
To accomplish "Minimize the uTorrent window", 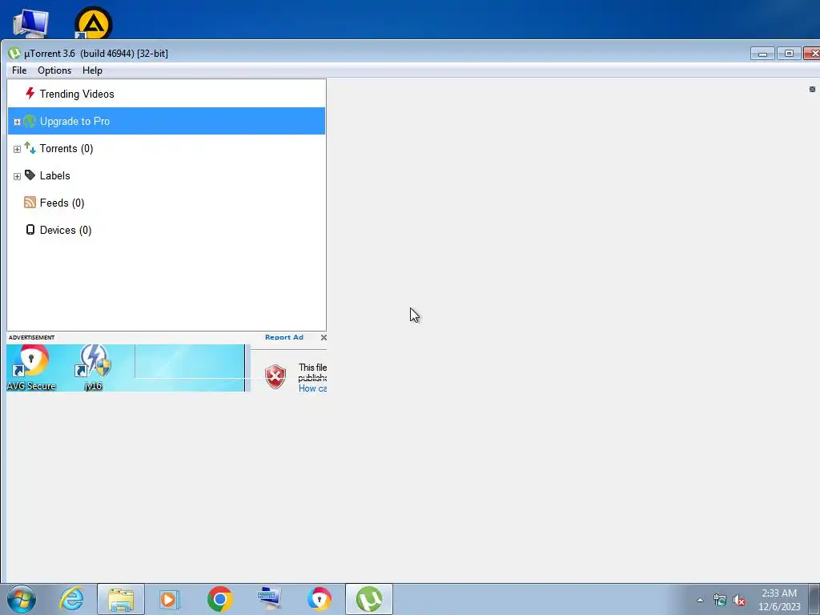I will pos(762,54).
